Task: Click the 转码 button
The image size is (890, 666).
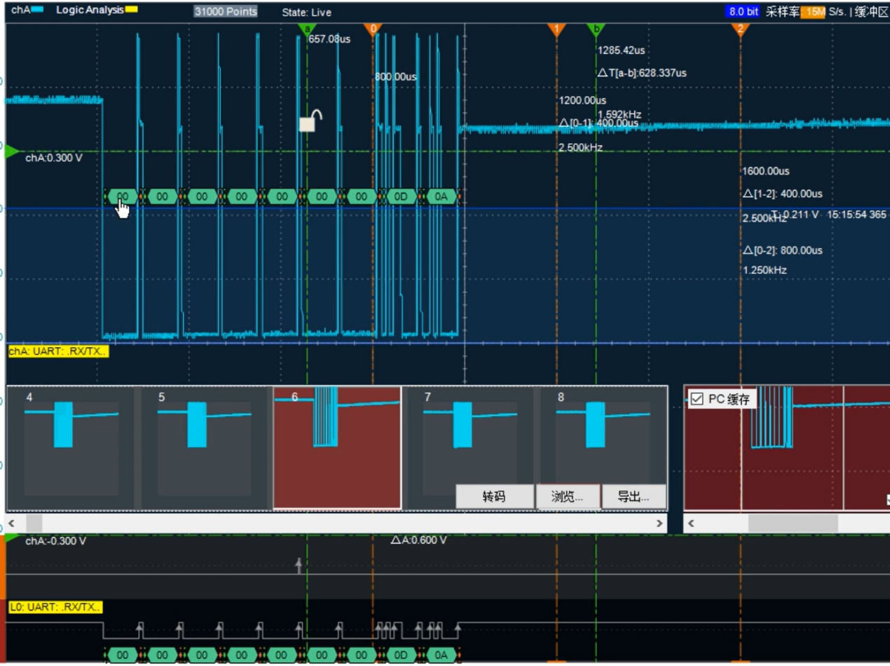Action: point(494,496)
